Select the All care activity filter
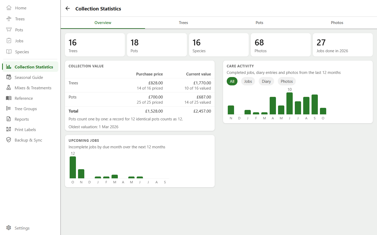The height and width of the screenshot is (235, 377). pyautogui.click(x=232, y=81)
